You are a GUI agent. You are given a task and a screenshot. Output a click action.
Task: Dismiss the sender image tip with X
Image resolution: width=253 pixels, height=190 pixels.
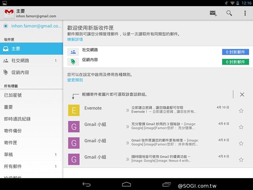[x=242, y=95]
